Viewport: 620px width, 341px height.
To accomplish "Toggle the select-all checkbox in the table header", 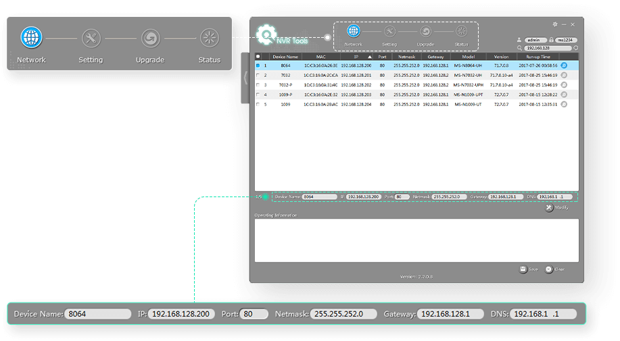I will pyautogui.click(x=258, y=57).
